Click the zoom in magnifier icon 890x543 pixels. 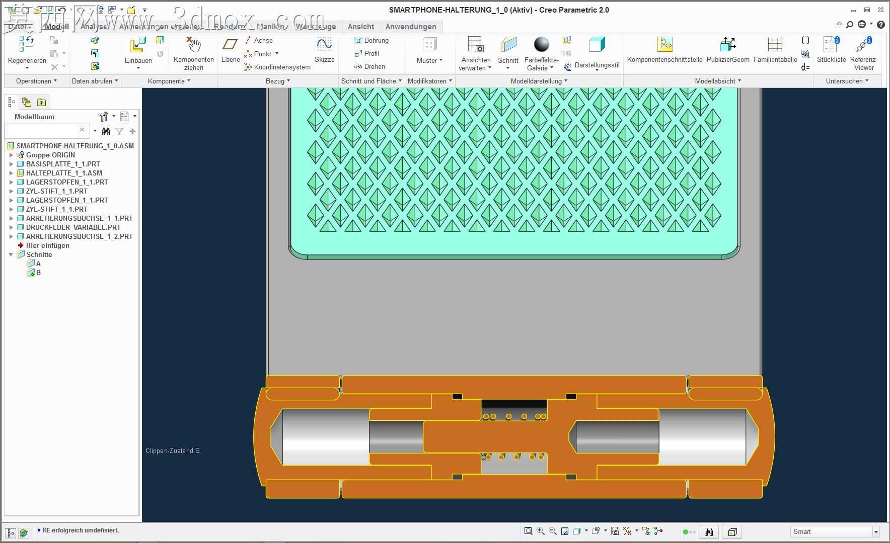[x=541, y=531]
